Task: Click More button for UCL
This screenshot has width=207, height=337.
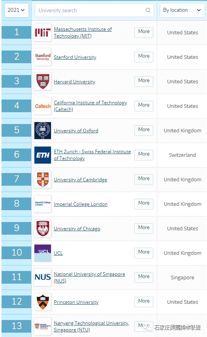Action: point(144,253)
